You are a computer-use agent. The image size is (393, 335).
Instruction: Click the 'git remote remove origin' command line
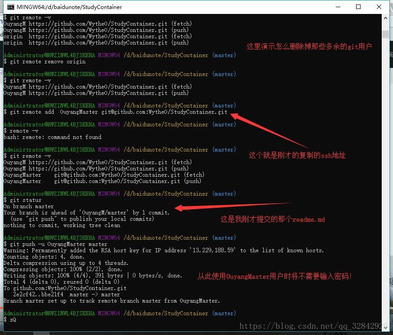[x=45, y=62]
